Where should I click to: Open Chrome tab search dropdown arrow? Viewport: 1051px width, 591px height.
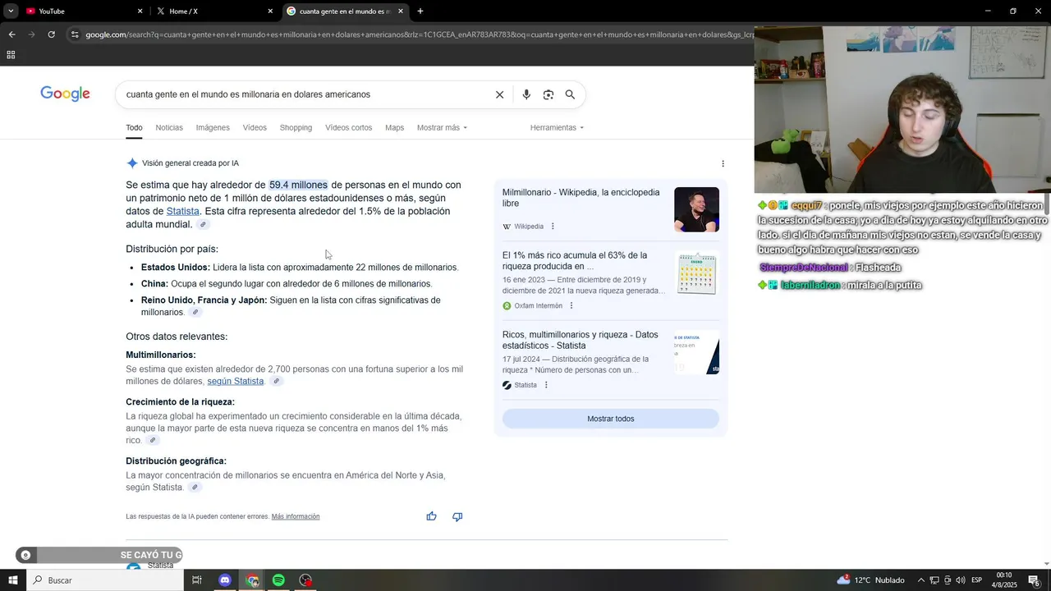11,11
